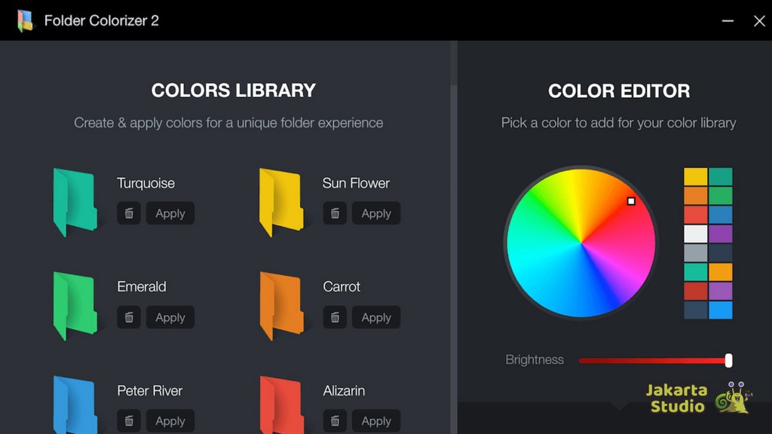Click the Folder Colorizer app logo
The image size is (772, 434).
point(26,20)
